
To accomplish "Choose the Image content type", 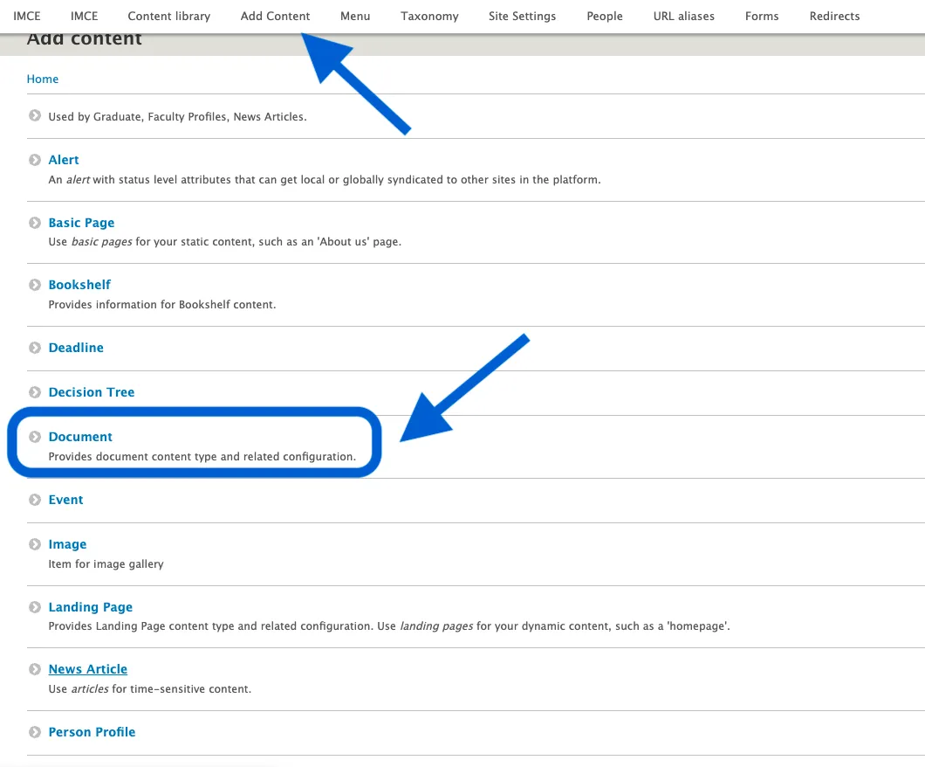I will (x=67, y=544).
